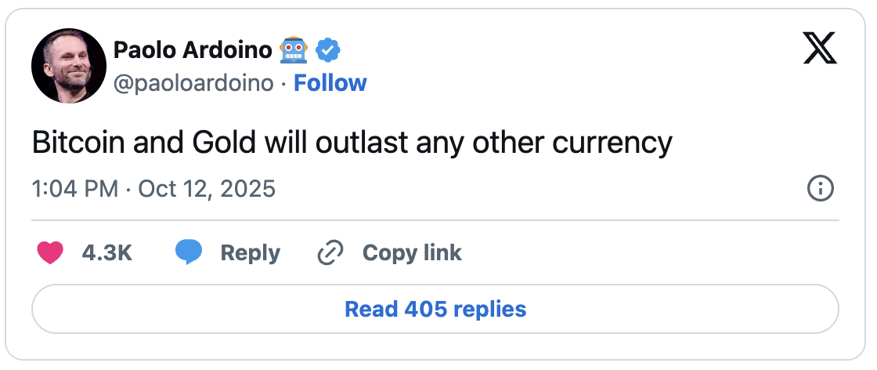Click the chain link icon
The image size is (877, 370).
point(330,253)
